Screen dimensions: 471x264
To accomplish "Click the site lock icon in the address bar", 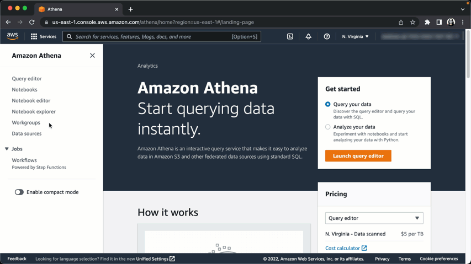I will point(46,22).
